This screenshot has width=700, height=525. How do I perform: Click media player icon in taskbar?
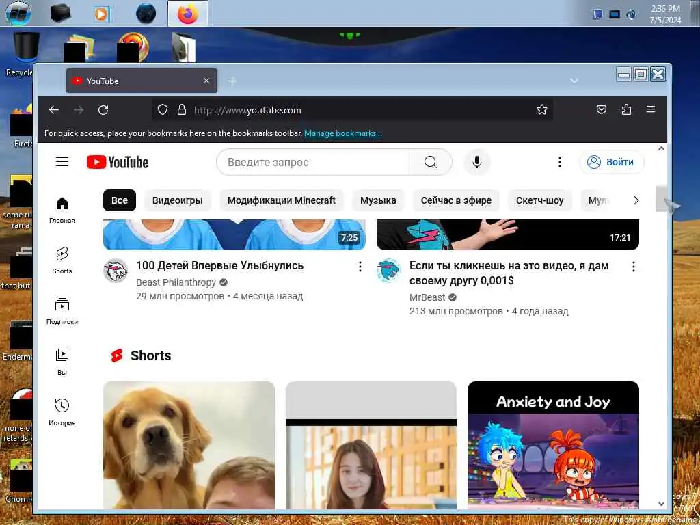[x=102, y=14]
